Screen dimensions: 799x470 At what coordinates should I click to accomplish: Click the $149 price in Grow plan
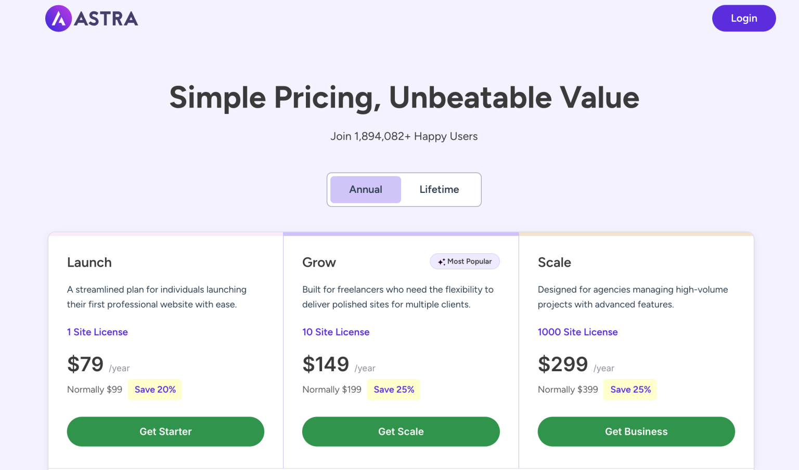[x=326, y=364]
